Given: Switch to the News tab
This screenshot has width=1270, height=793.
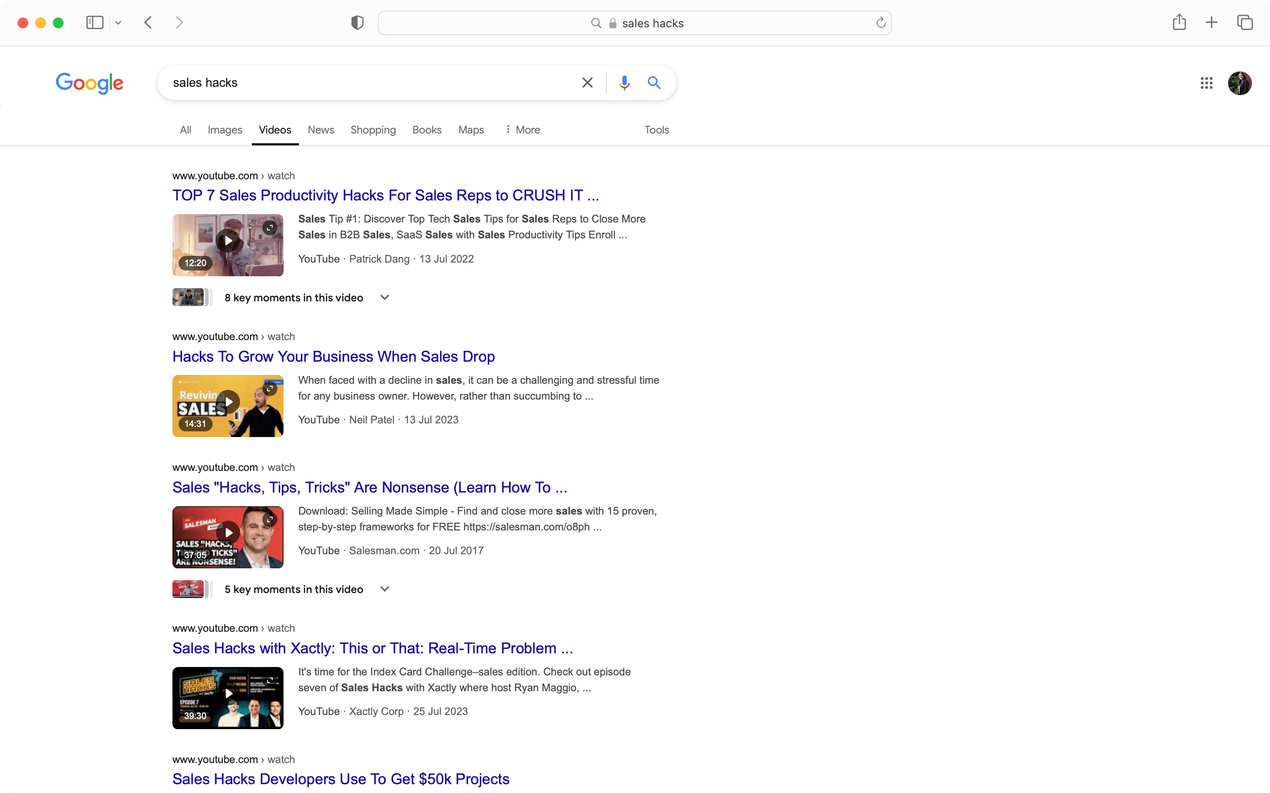Looking at the screenshot, I should coord(321,130).
